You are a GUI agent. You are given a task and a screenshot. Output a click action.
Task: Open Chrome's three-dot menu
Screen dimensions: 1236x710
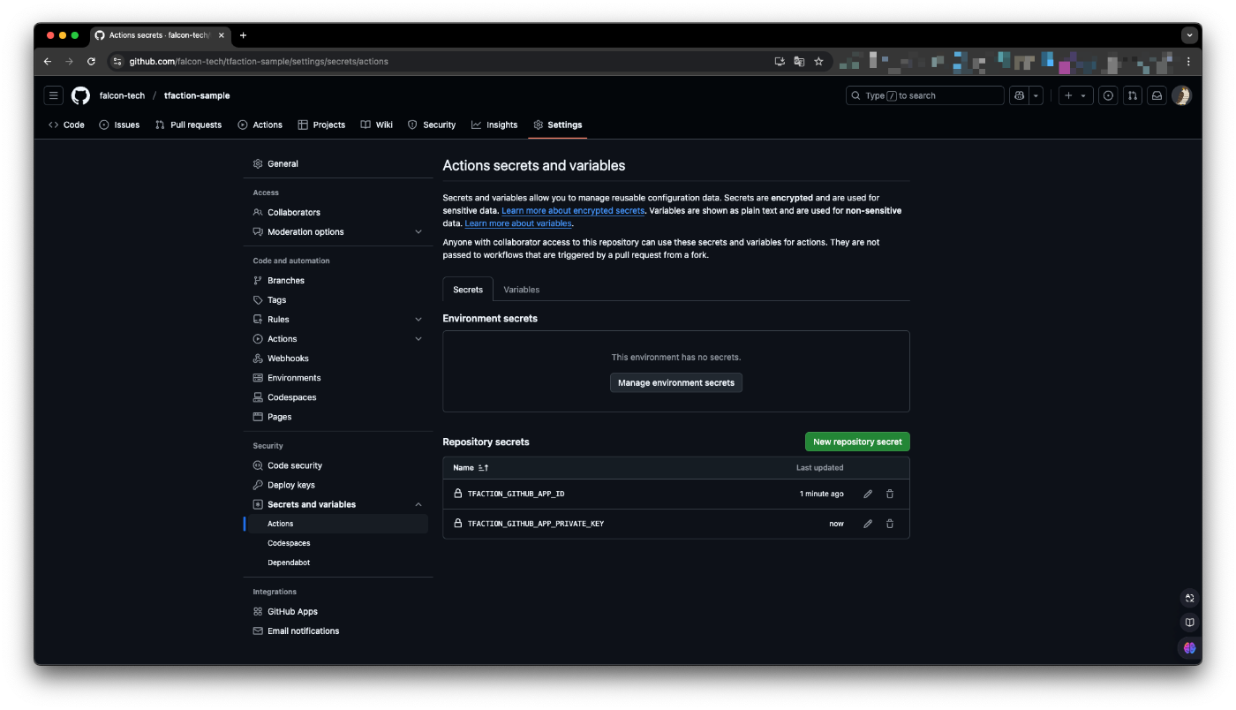(1188, 62)
